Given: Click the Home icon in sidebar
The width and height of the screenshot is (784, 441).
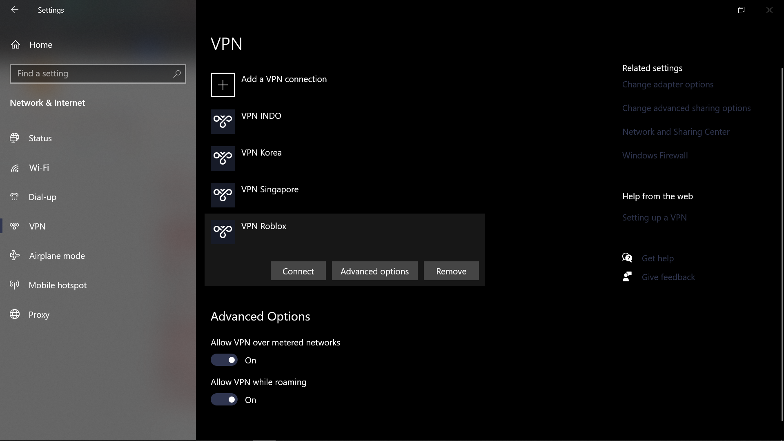Looking at the screenshot, I should click(16, 45).
